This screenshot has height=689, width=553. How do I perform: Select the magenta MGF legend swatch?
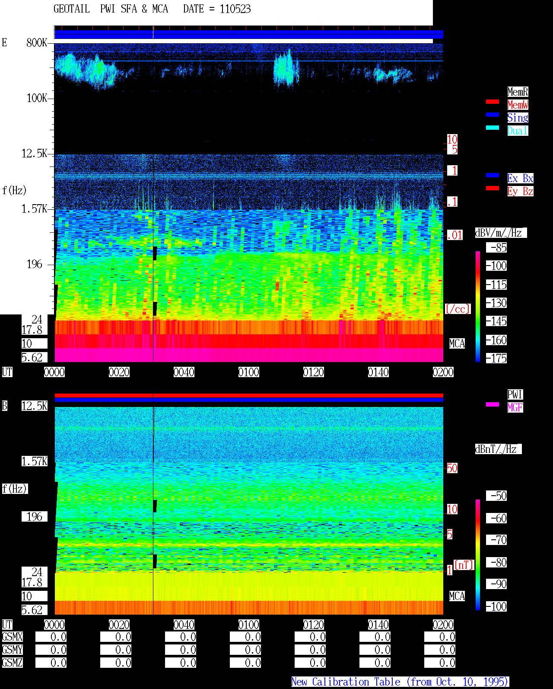tap(493, 404)
